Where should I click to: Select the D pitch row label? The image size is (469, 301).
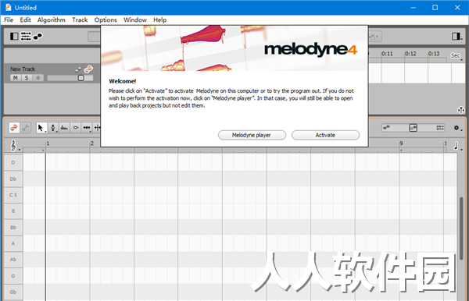coord(13,162)
